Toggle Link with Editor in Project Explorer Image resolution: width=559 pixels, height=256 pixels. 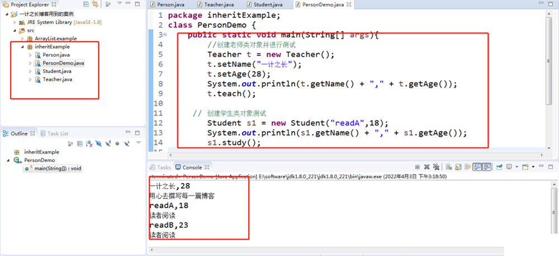coord(95,4)
